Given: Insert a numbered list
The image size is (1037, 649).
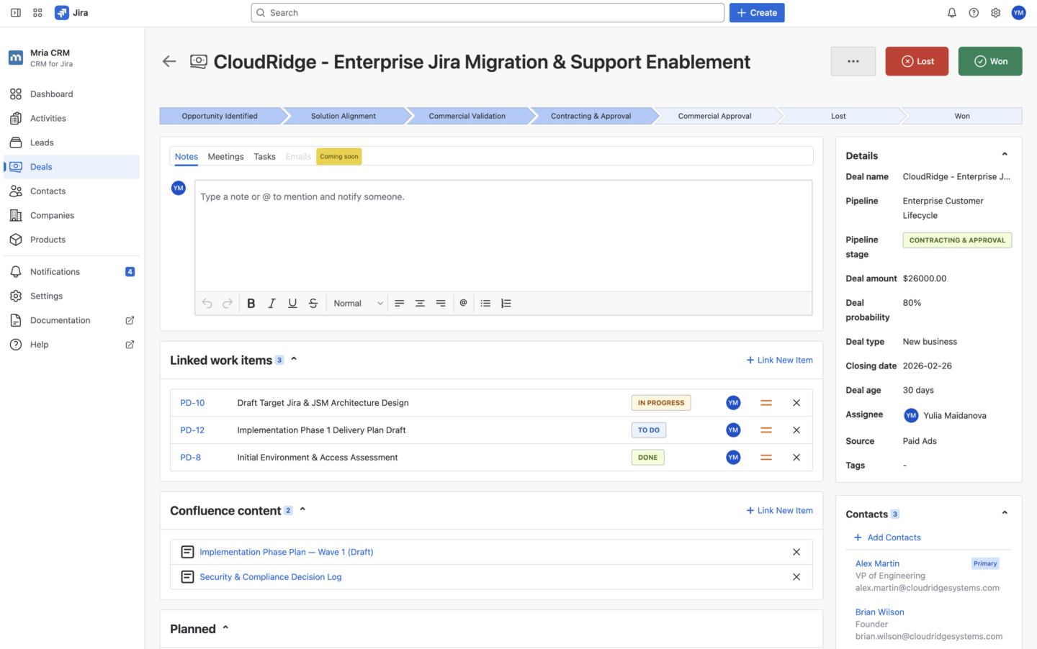Looking at the screenshot, I should (506, 303).
